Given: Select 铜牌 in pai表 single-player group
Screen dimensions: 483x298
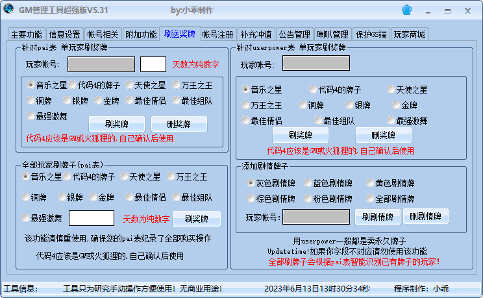Looking at the screenshot, I should (40, 101).
